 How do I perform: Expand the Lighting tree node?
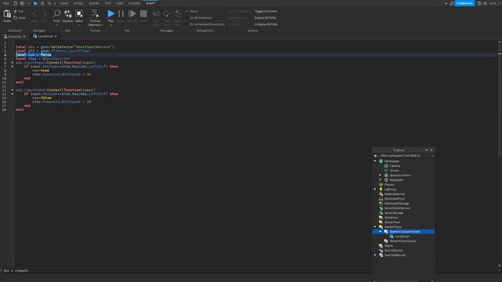tap(375, 190)
